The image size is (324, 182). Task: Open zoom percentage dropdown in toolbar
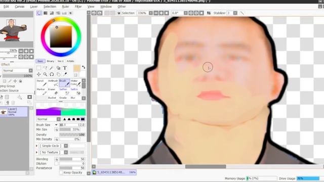pyautogui.click(x=151, y=13)
